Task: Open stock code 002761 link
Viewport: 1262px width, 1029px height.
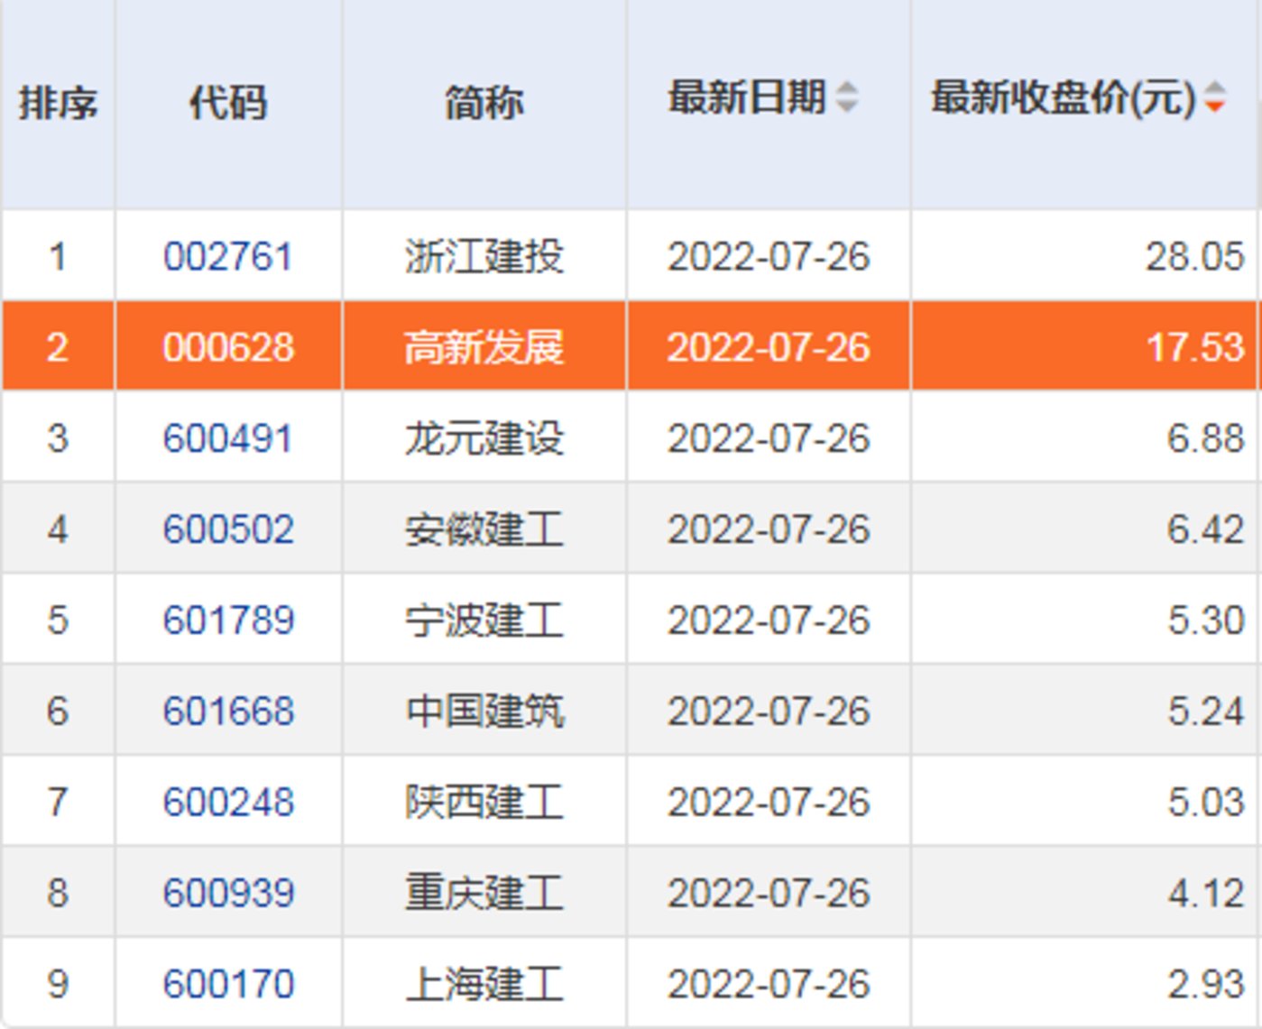Action: [228, 257]
